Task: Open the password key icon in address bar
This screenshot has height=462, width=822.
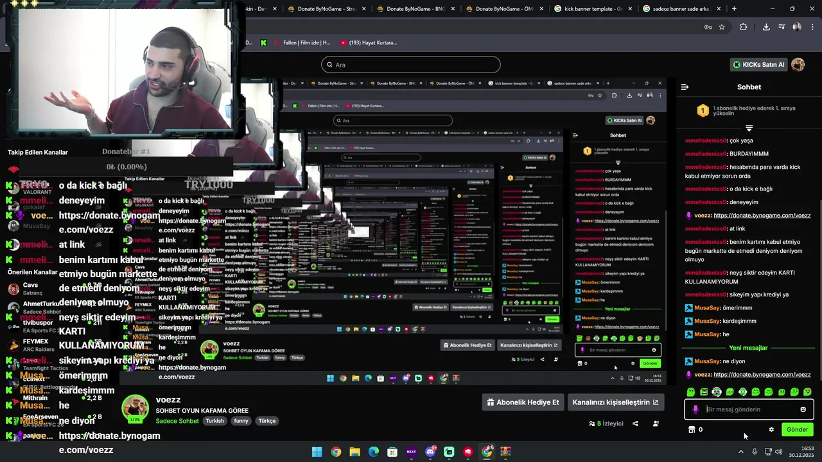Action: (708, 27)
